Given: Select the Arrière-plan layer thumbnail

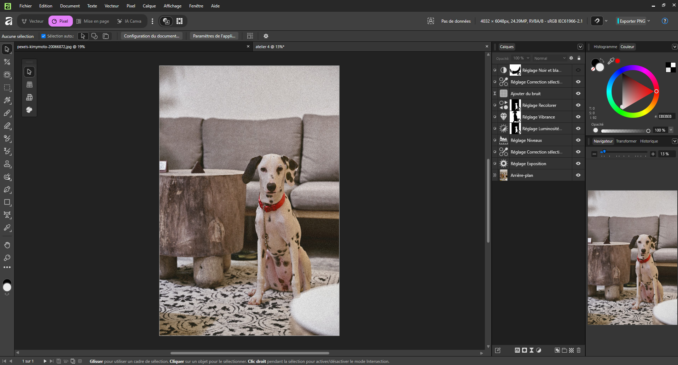Looking at the screenshot, I should [x=504, y=175].
